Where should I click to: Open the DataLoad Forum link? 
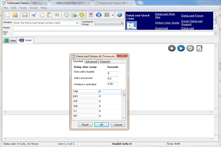(x=192, y=16)
